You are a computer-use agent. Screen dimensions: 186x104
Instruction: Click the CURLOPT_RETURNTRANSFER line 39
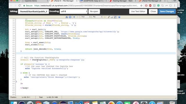point(52,38)
